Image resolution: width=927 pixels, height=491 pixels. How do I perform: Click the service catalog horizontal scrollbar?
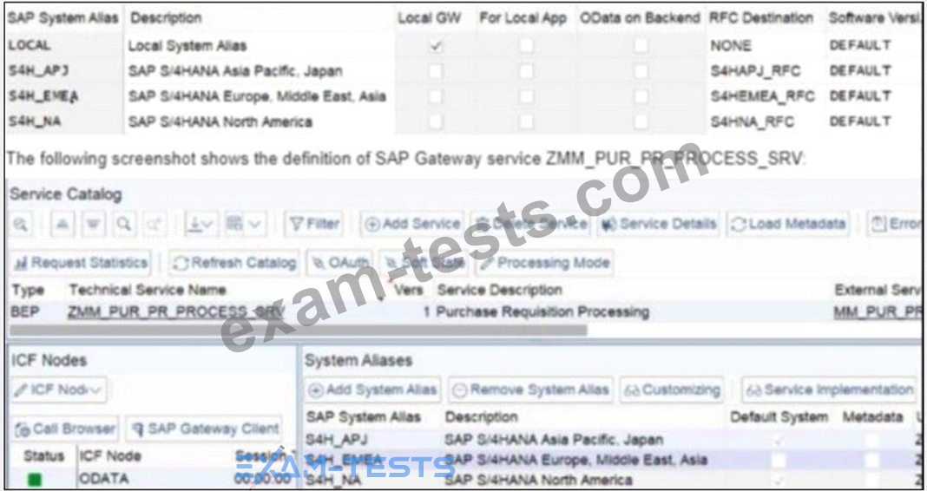tap(299, 331)
